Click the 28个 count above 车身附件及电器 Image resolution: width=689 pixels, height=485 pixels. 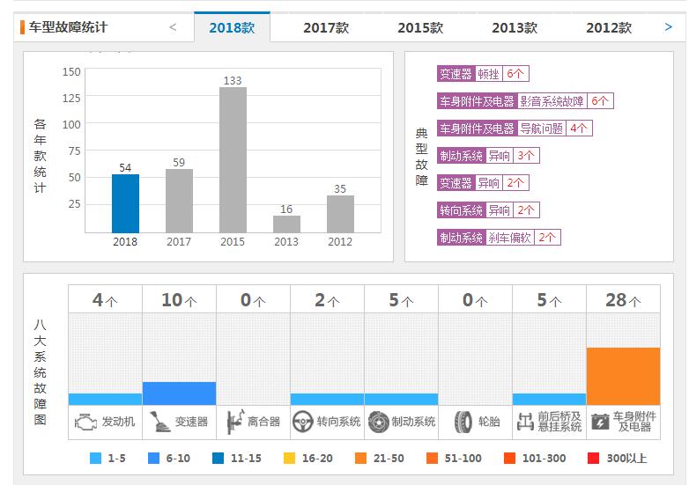tap(623, 300)
